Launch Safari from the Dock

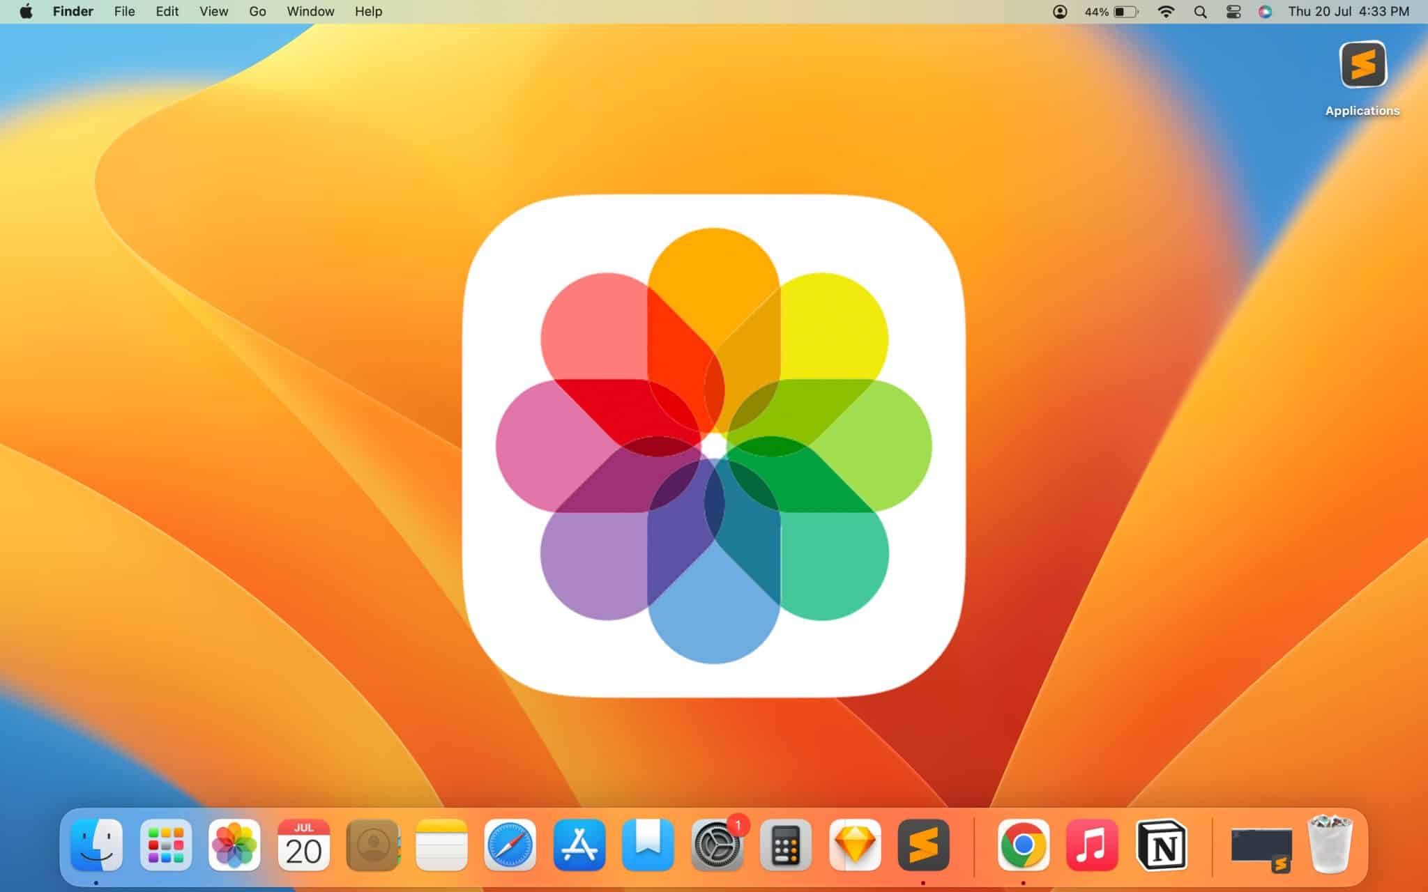[510, 845]
